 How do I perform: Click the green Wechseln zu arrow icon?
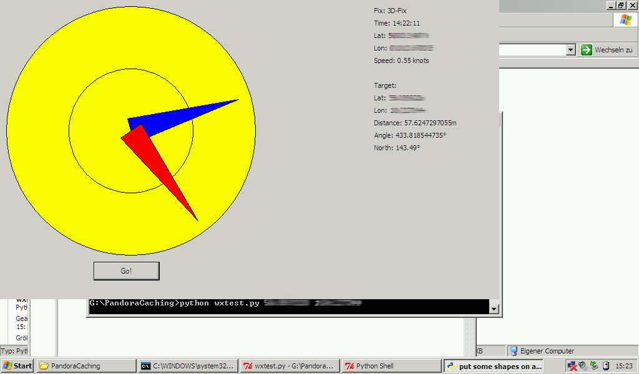coord(586,50)
